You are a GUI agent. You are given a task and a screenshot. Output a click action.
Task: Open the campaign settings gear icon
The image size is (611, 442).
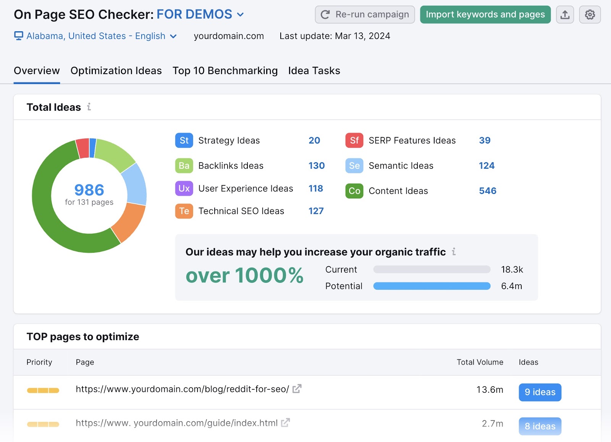[x=590, y=14]
